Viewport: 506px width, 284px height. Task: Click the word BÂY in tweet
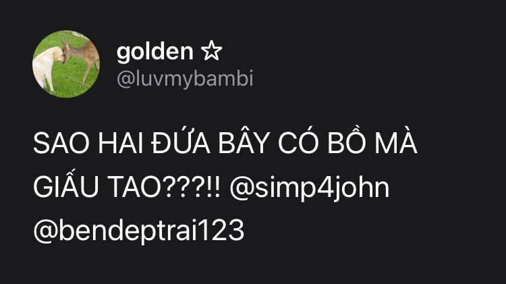244,142
